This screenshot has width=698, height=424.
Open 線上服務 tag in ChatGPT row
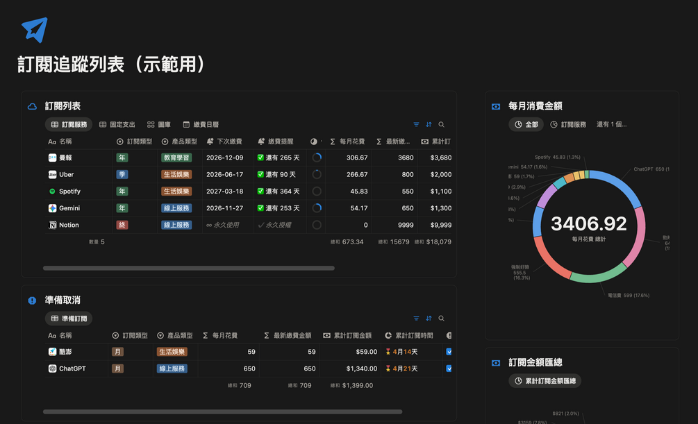click(x=172, y=368)
